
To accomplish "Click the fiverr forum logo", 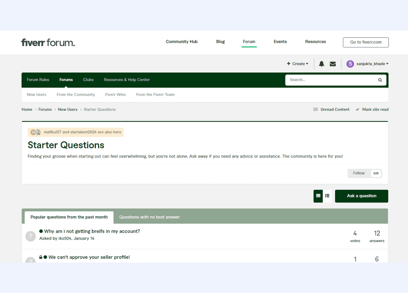I will pos(48,42).
